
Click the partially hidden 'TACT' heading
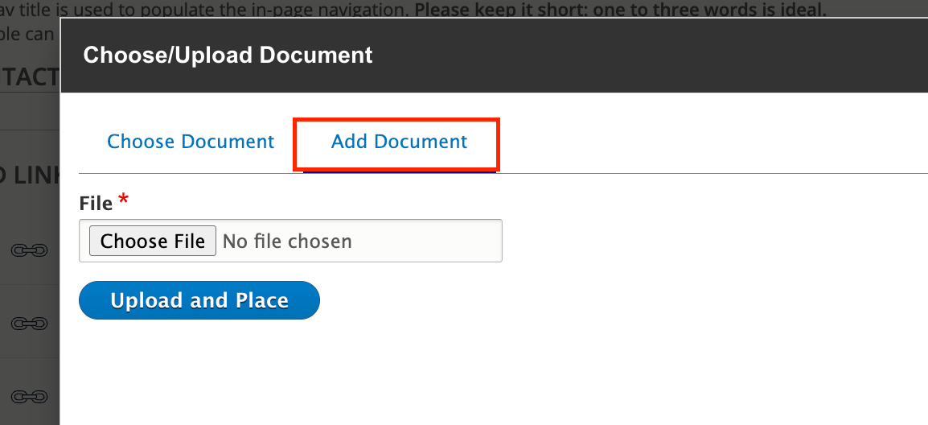[29, 76]
